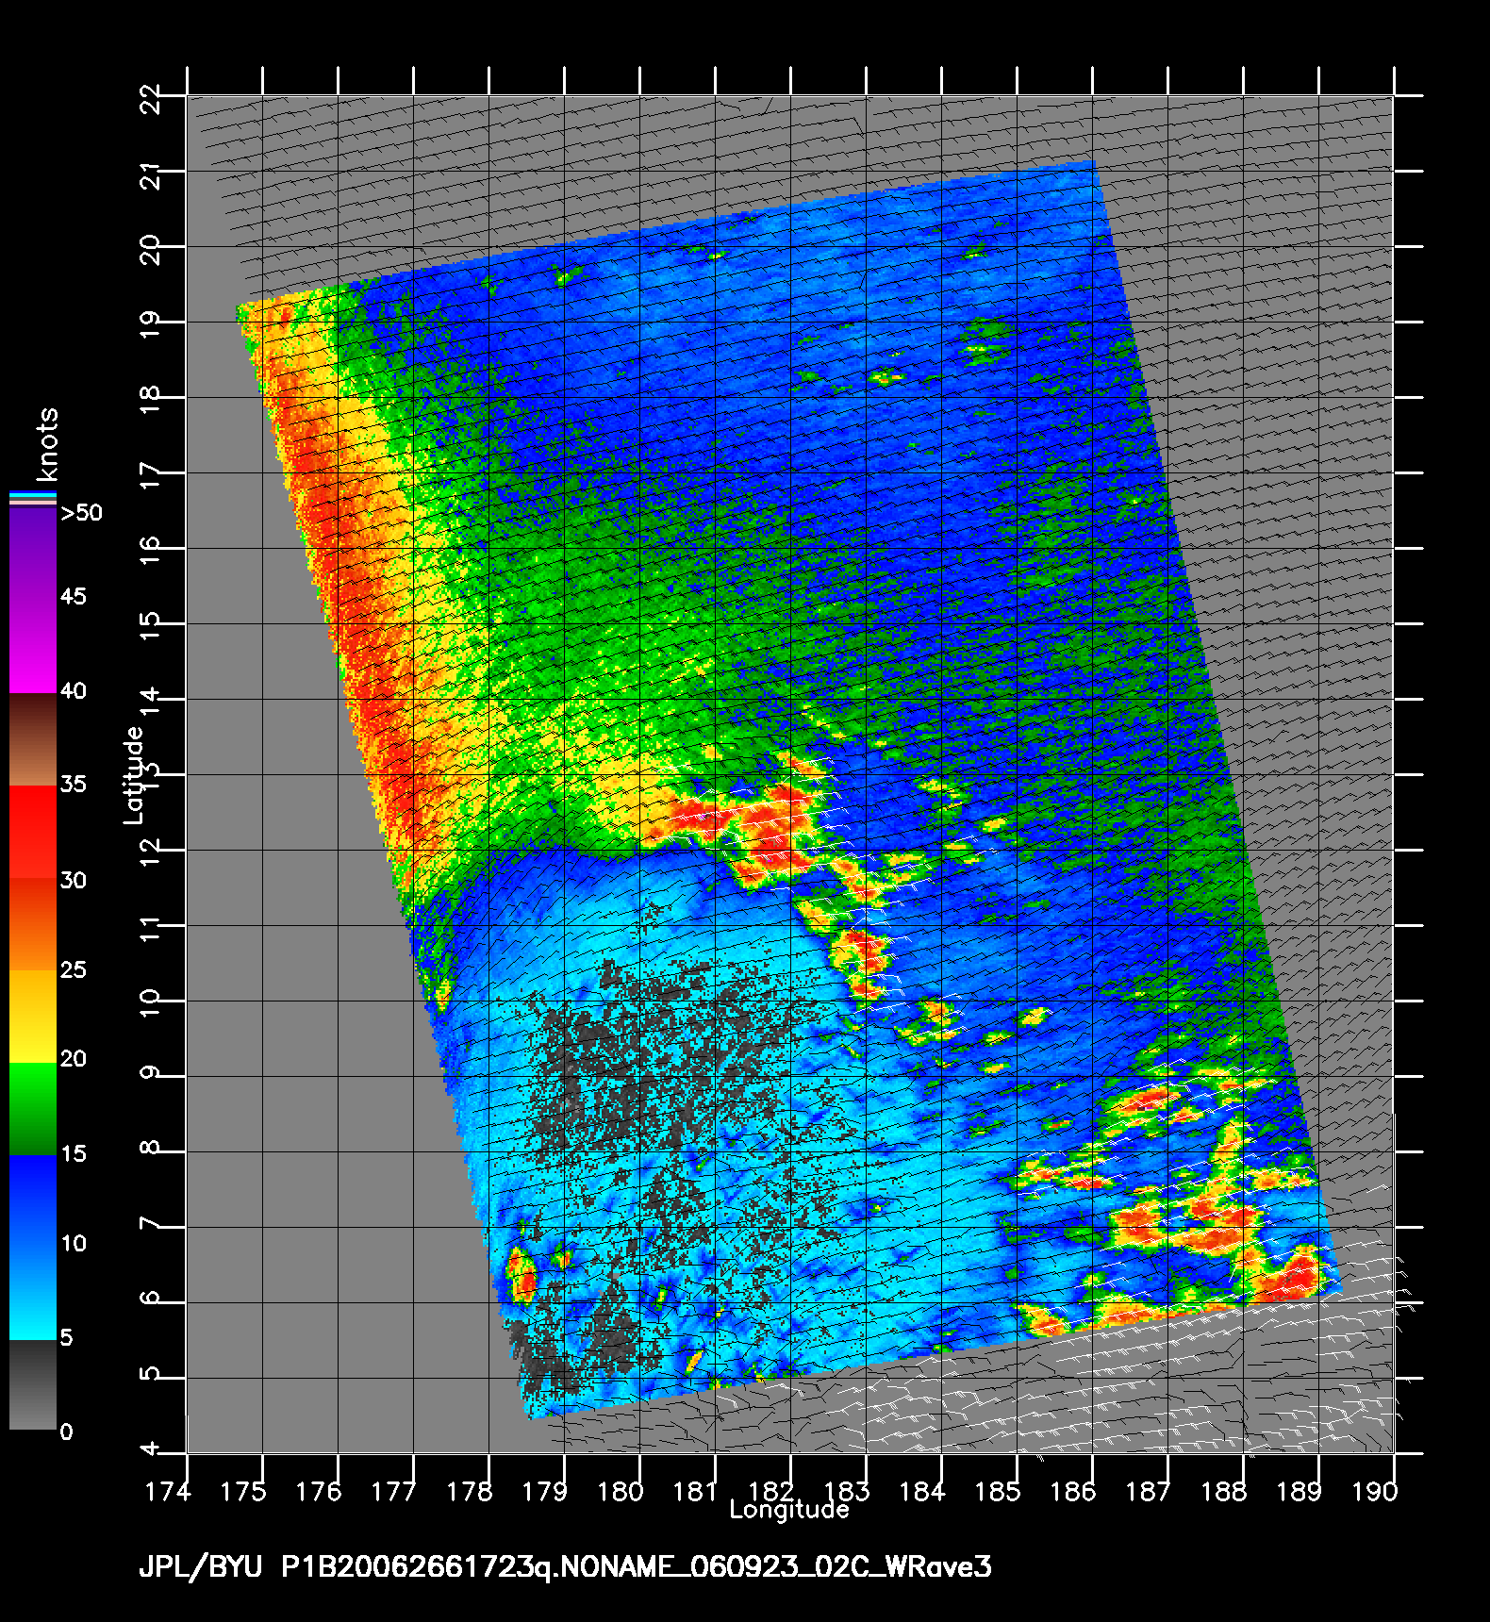1490x1622 pixels.
Task: Select longitude tick label '174'
Action: coord(168,1491)
